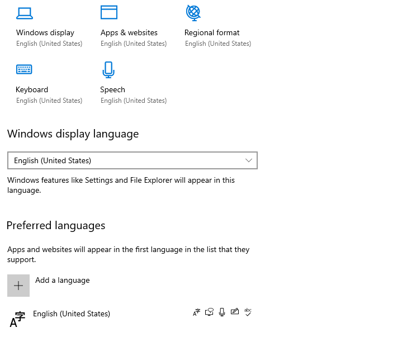Click the Speech microphone icon

point(108,70)
